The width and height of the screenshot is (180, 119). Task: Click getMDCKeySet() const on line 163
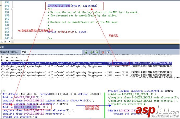click(x=72, y=32)
